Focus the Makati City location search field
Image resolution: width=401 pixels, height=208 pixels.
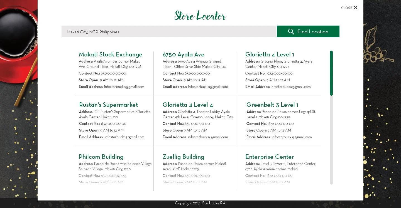click(x=168, y=31)
